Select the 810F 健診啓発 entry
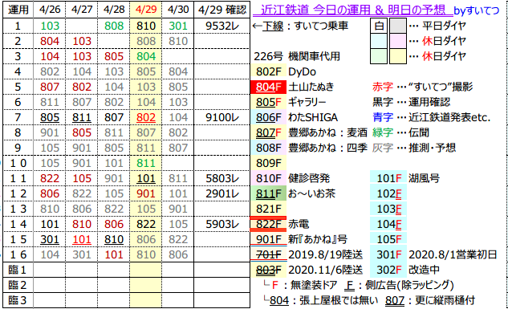508x309 pixels. pos(291,178)
